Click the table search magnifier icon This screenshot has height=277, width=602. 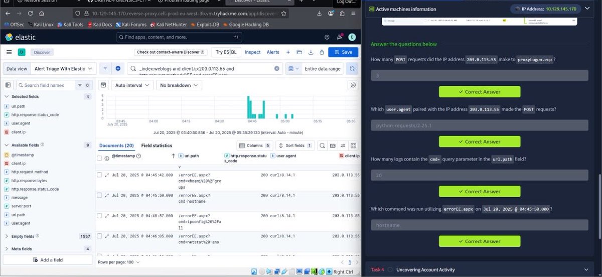click(x=322, y=146)
